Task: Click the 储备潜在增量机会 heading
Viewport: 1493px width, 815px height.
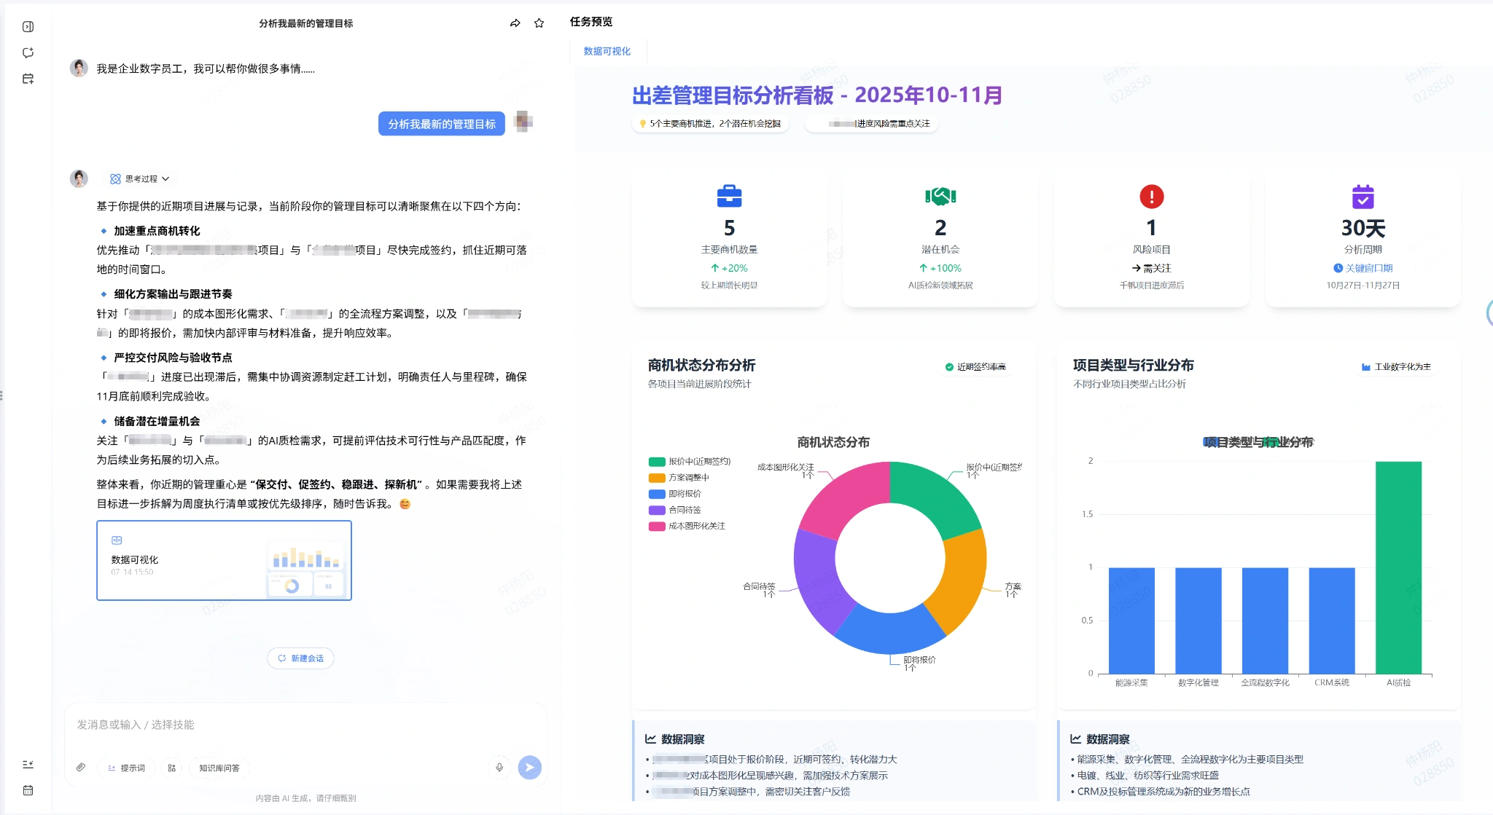Action: click(x=157, y=421)
